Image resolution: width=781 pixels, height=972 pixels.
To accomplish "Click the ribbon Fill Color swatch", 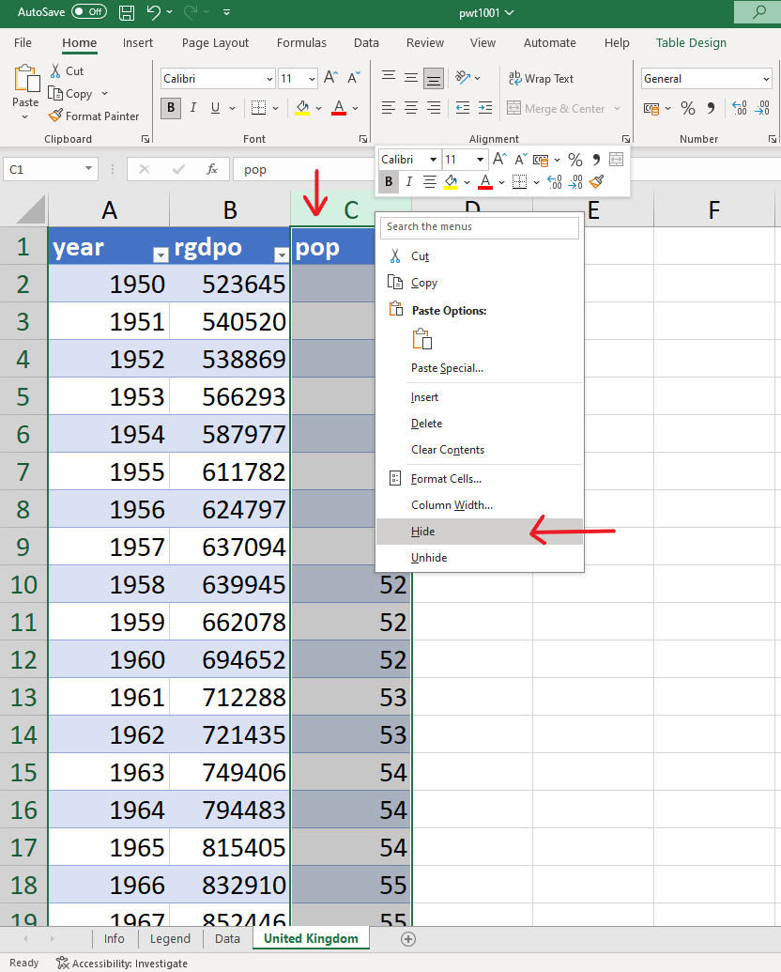I will click(x=302, y=109).
